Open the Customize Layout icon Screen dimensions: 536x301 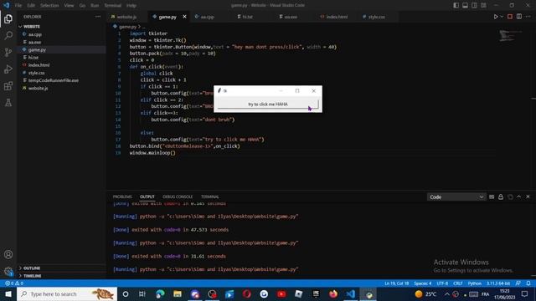483,5
